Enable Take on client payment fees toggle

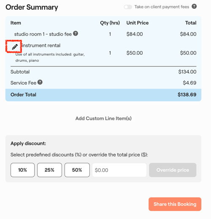pos(128,7)
